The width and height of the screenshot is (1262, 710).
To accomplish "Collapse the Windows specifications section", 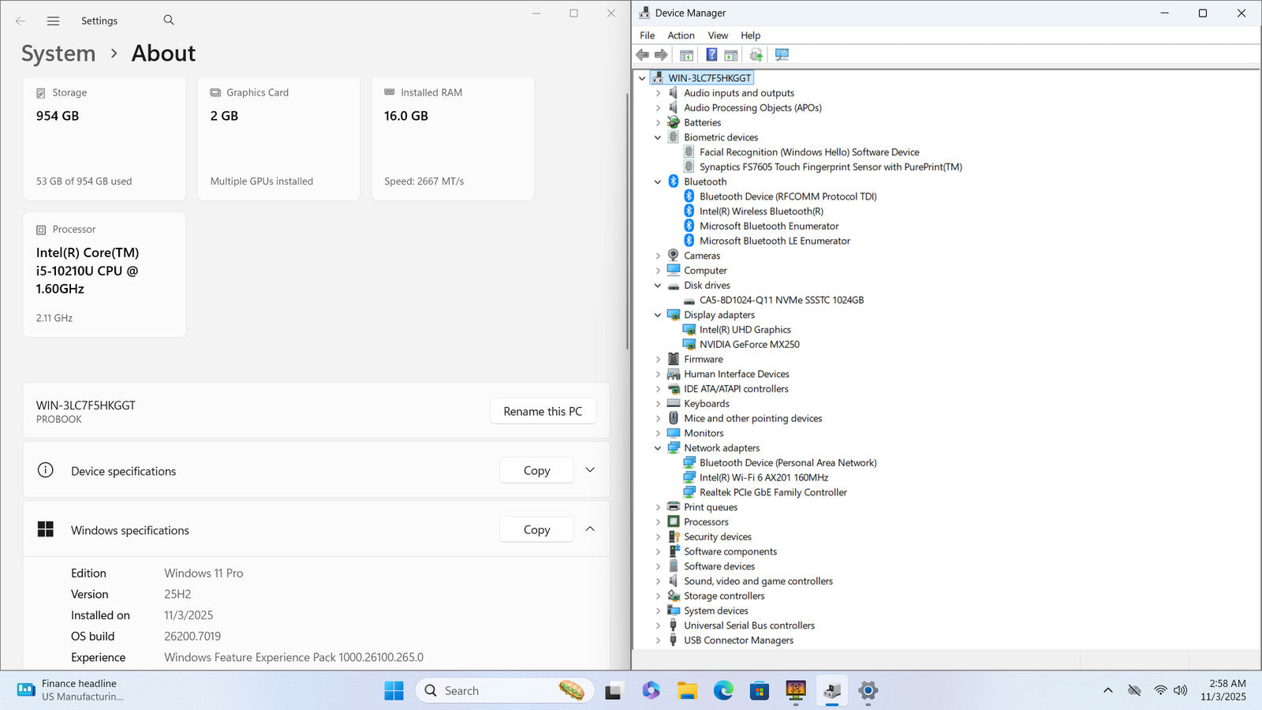I will (x=590, y=529).
